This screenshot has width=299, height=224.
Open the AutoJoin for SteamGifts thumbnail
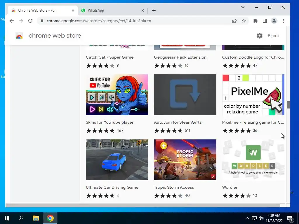tap(185, 95)
